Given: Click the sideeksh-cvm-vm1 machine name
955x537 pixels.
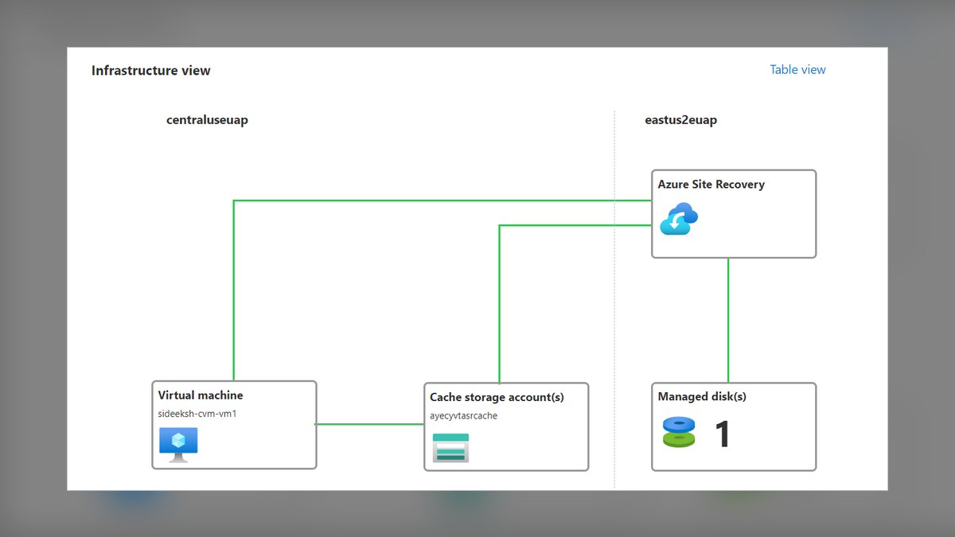Looking at the screenshot, I should click(x=197, y=414).
